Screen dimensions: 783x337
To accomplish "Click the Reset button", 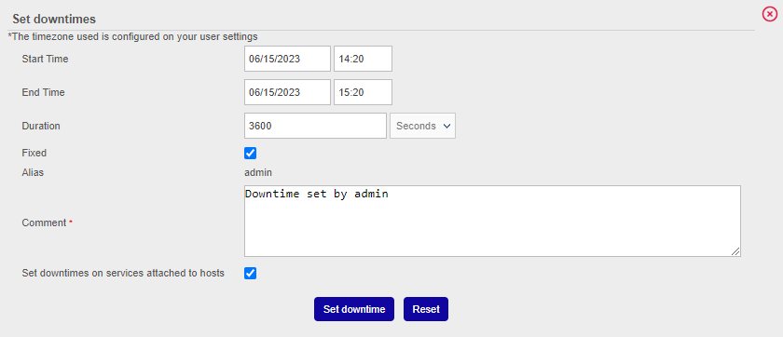I will [426, 309].
